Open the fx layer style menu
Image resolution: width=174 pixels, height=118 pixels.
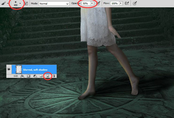(22, 76)
